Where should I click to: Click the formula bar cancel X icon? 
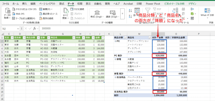tap(26, 29)
